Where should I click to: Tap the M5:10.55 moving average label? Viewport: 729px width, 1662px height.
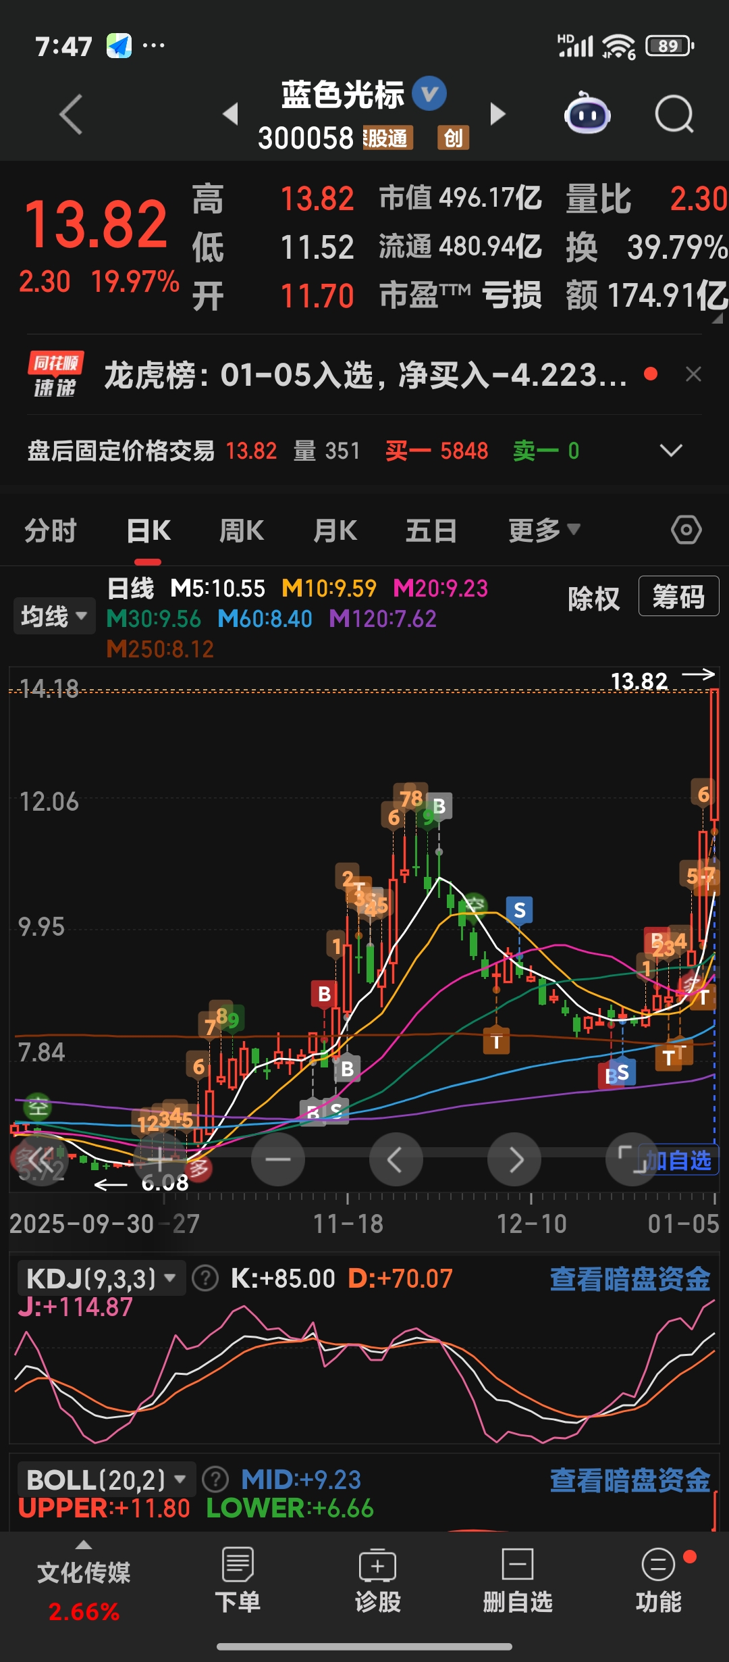click(217, 588)
